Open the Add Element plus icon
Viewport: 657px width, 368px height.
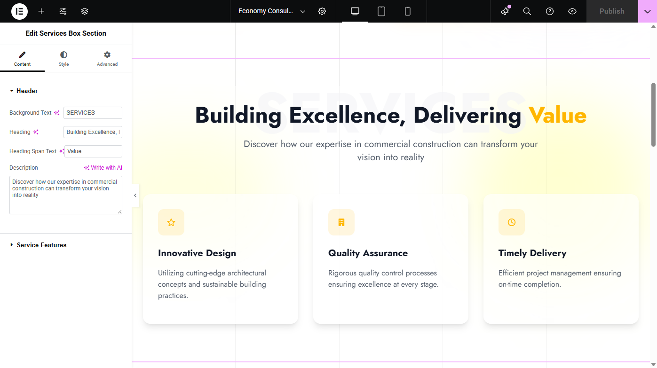tap(41, 11)
